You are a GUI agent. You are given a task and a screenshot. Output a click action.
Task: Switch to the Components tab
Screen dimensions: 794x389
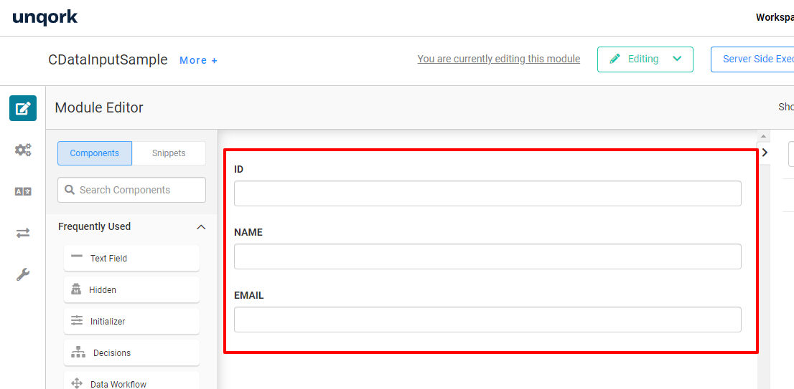point(95,153)
